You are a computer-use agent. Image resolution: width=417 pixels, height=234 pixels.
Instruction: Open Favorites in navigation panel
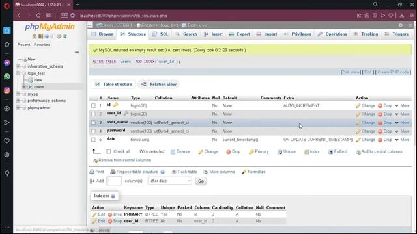click(42, 45)
